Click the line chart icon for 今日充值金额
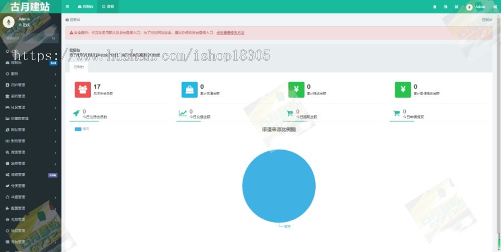Screen dimensions: 501x252 [x=183, y=113]
